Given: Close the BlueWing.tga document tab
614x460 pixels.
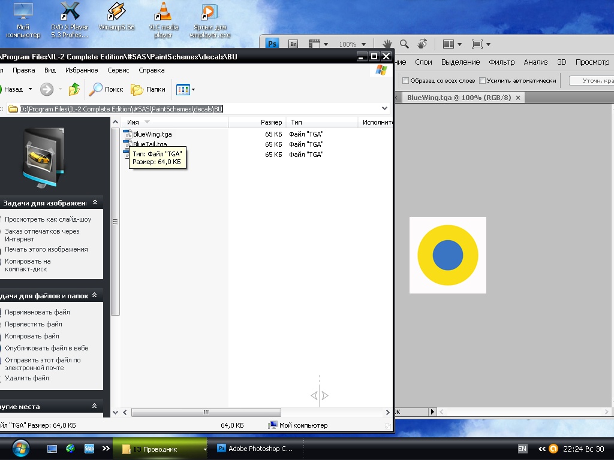Looking at the screenshot, I should click(517, 98).
